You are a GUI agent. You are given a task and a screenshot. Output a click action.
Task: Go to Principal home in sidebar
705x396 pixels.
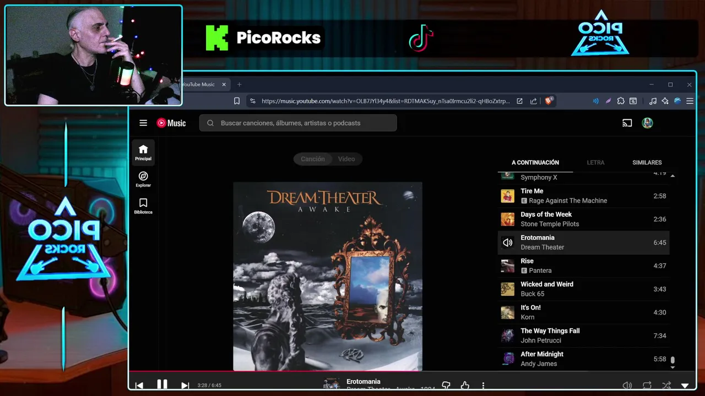click(143, 152)
